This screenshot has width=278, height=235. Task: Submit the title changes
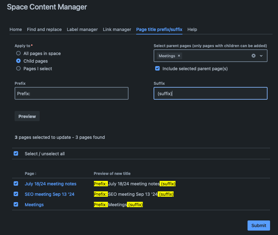(259, 226)
